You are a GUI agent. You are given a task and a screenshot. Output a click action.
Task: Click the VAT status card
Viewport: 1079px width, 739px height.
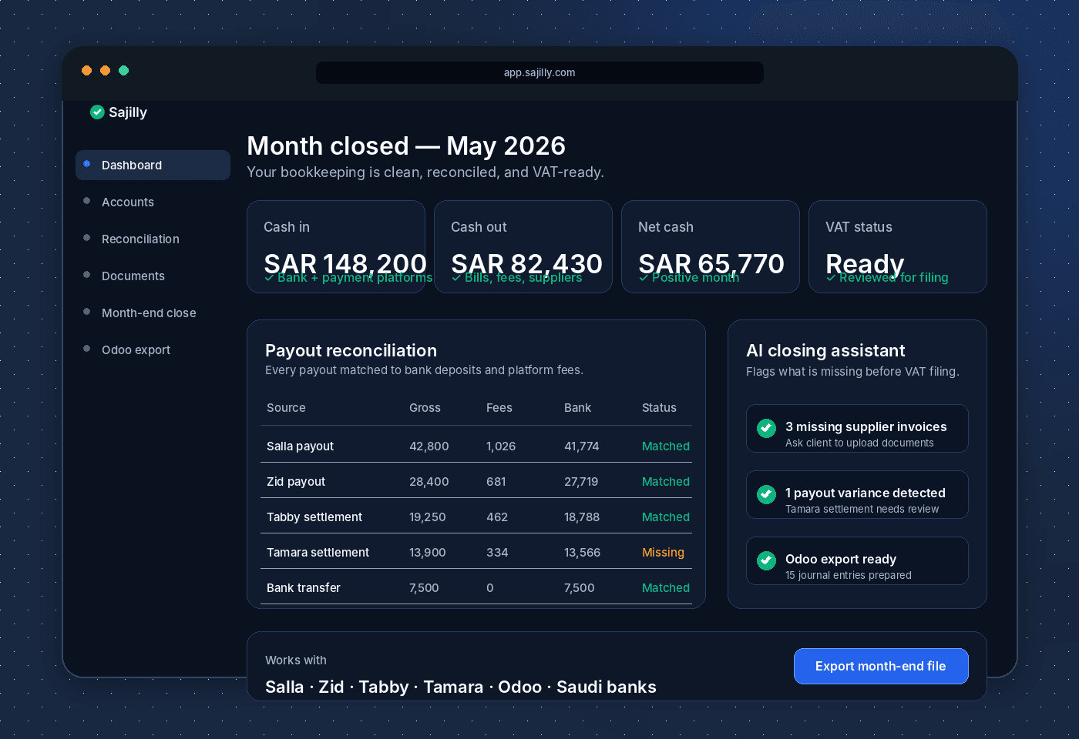tap(898, 247)
